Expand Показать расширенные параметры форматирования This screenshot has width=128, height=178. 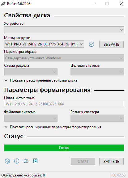[x=53, y=127]
